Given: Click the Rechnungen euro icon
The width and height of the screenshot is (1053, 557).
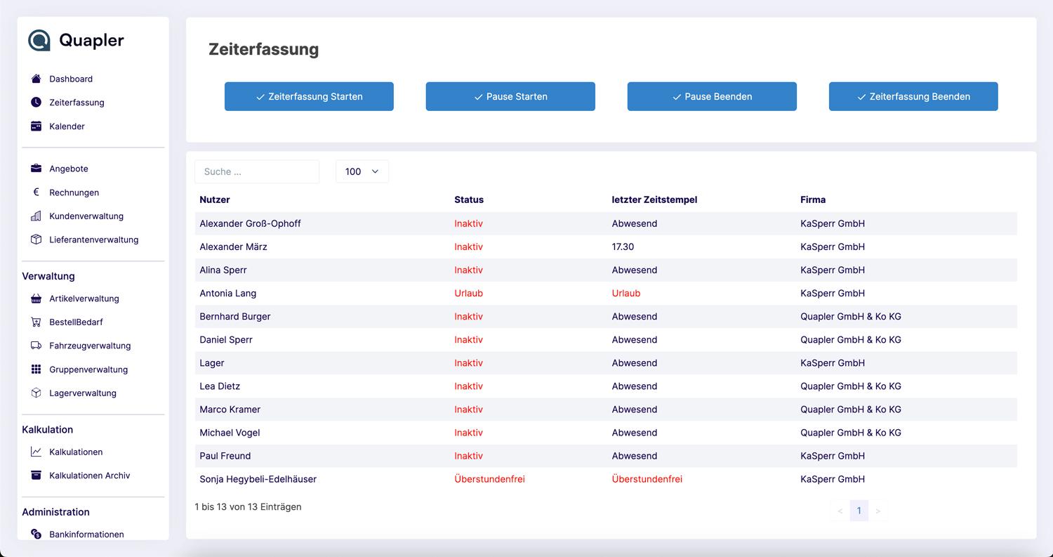Looking at the screenshot, I should [37, 192].
